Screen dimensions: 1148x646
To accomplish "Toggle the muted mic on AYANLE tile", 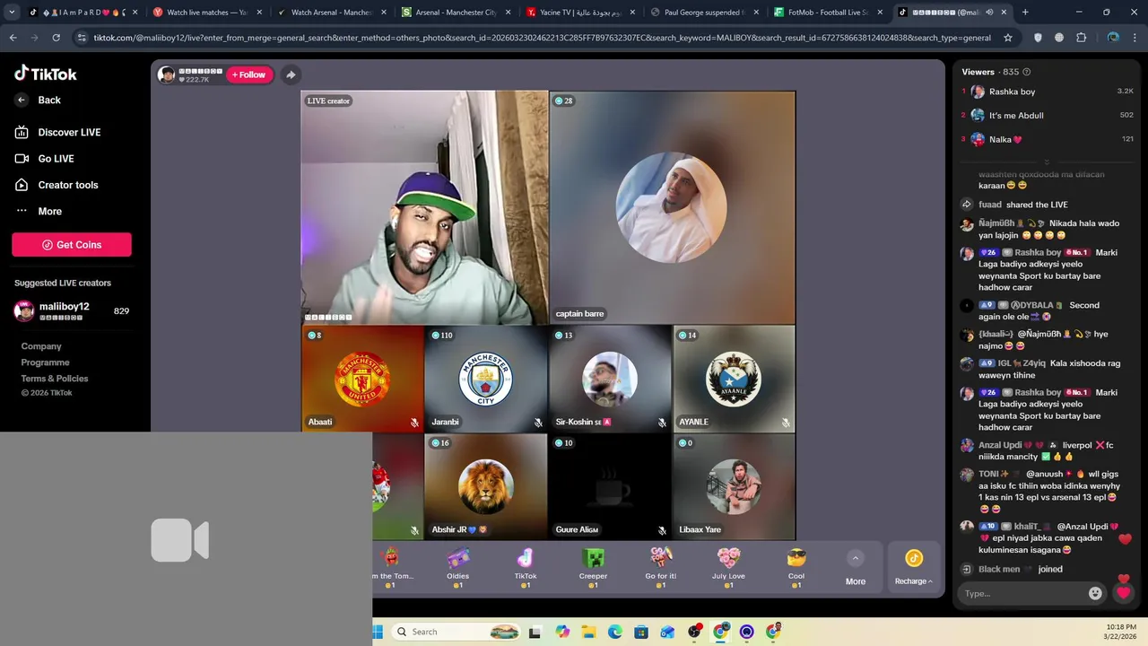I will [x=786, y=423].
